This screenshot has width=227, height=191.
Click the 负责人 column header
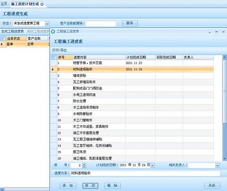tap(198, 58)
